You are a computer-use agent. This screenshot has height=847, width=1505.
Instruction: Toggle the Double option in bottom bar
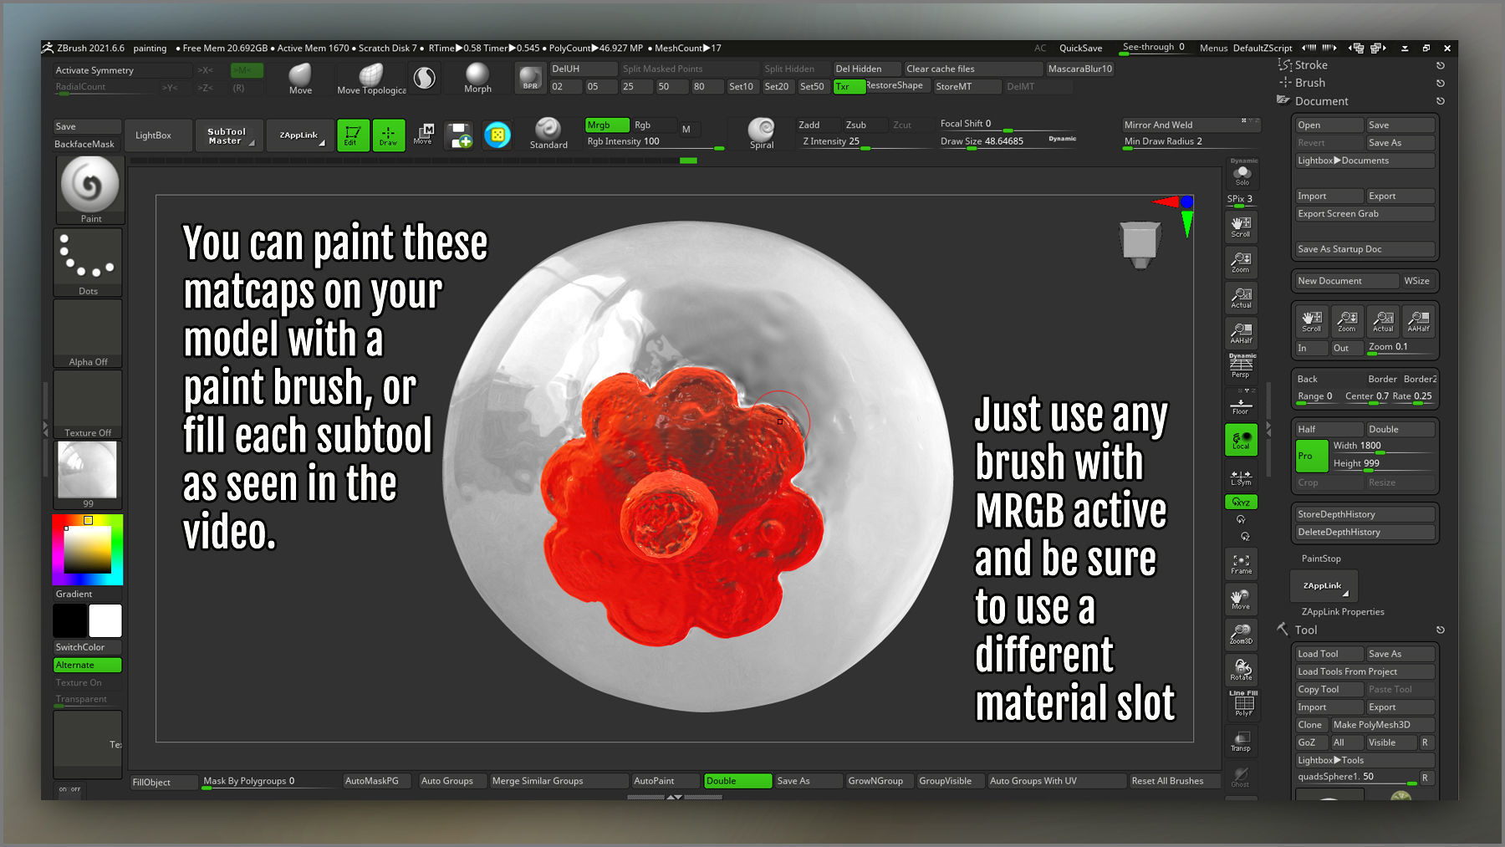[737, 781]
